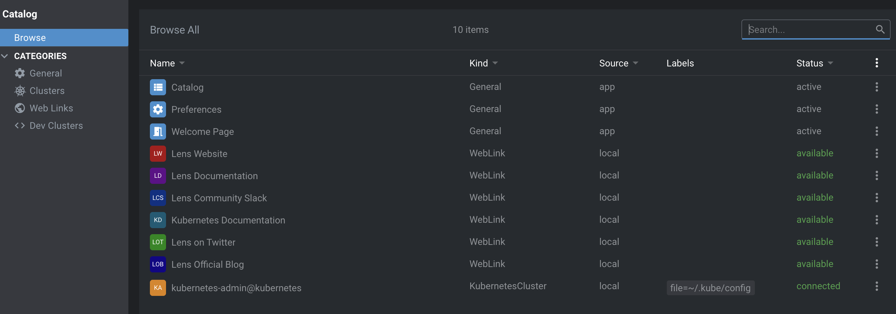Open the three-dot menu for kubernetes-admin@kubernetes
896x314 pixels.
click(877, 286)
